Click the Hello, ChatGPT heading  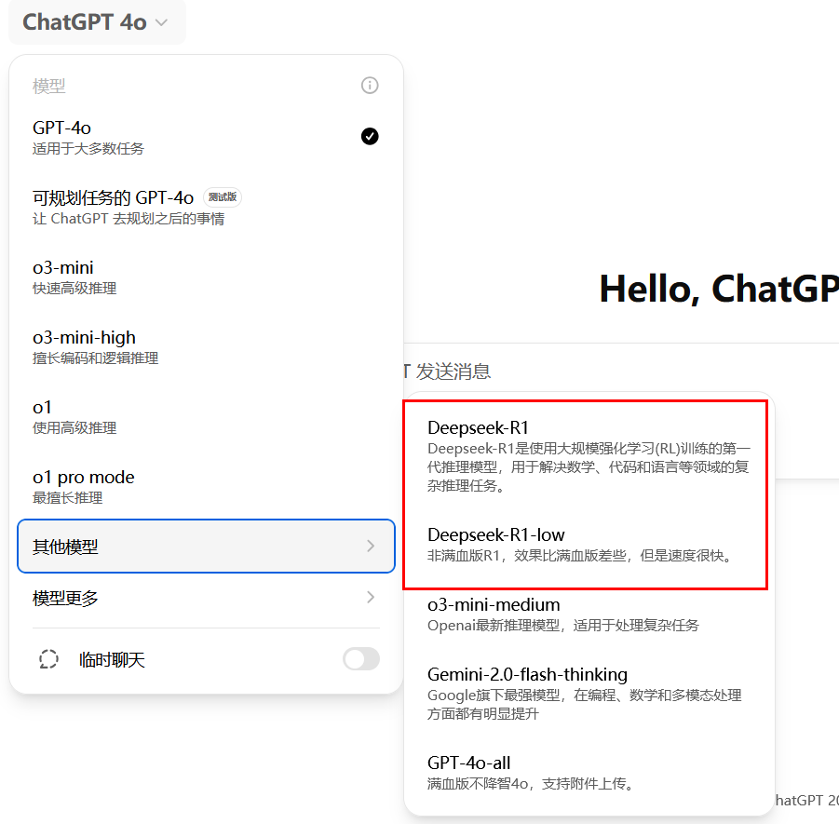click(x=719, y=289)
